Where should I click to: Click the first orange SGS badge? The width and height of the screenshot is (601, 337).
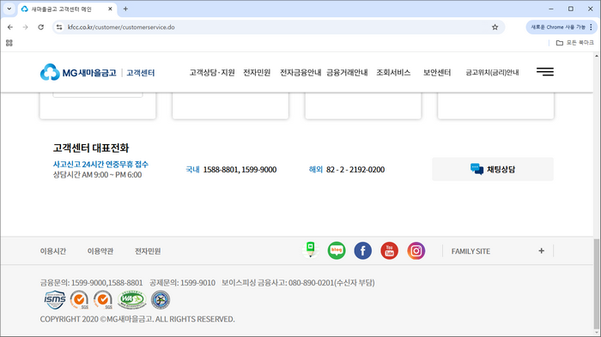click(x=79, y=299)
